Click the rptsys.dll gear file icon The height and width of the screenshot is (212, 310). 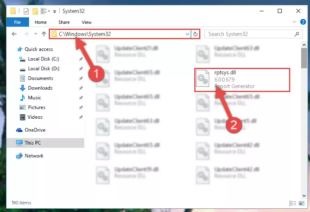click(203, 79)
